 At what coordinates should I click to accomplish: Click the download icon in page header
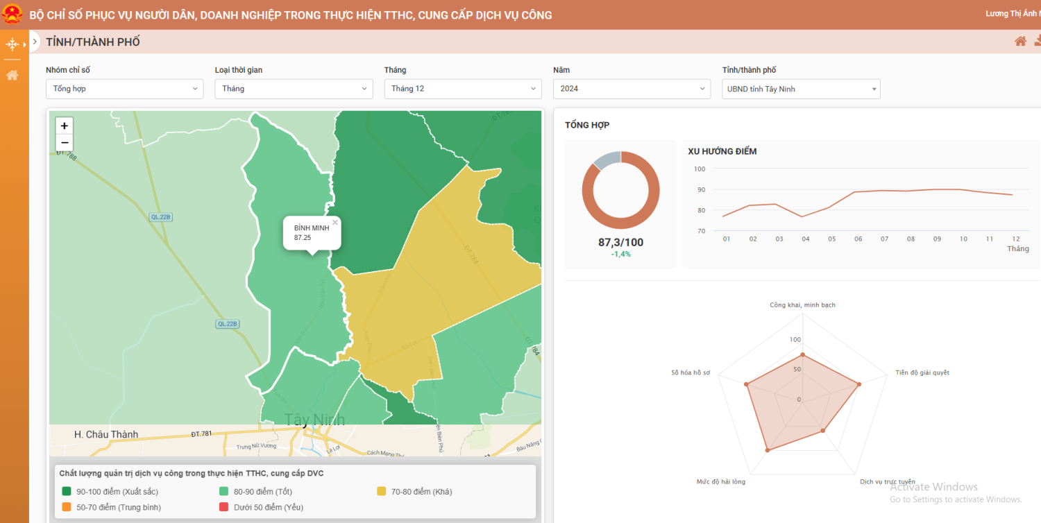(x=1037, y=42)
